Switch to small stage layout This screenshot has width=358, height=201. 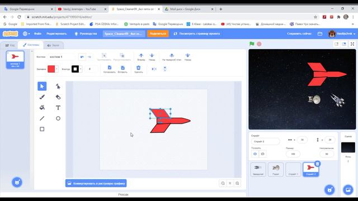pyautogui.click(x=337, y=44)
